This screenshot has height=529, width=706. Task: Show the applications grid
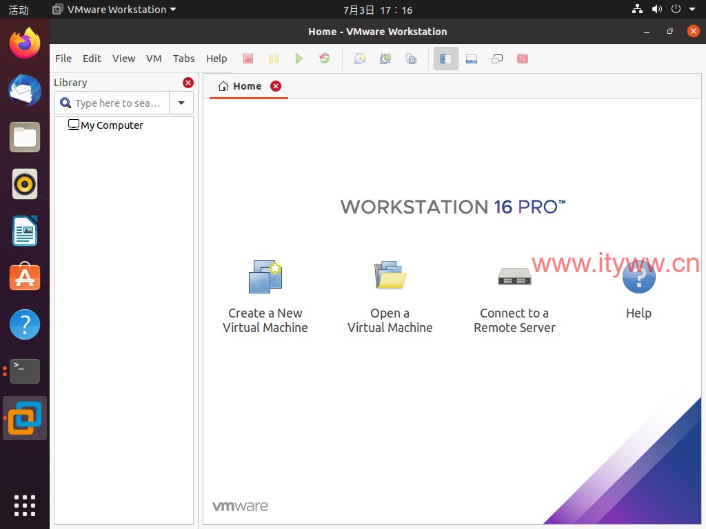coord(25,505)
